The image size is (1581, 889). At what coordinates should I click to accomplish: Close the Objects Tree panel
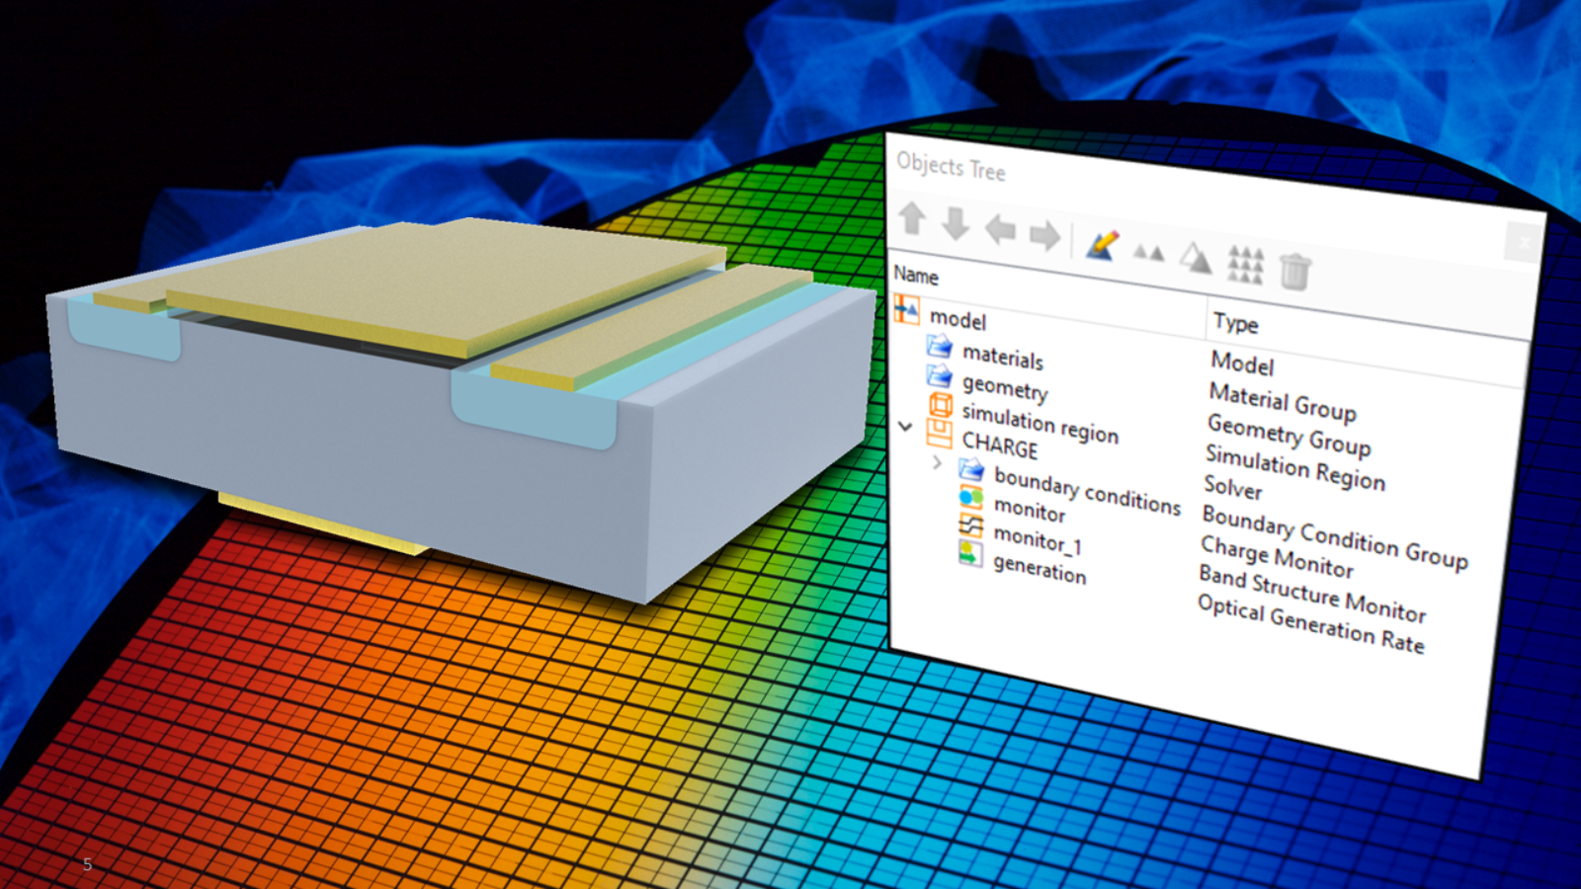[x=1524, y=242]
